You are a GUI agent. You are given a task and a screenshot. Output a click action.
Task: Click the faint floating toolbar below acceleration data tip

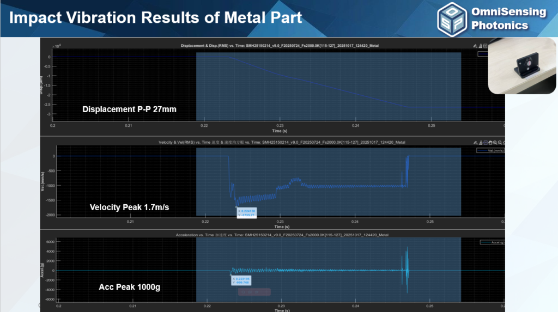click(254, 292)
